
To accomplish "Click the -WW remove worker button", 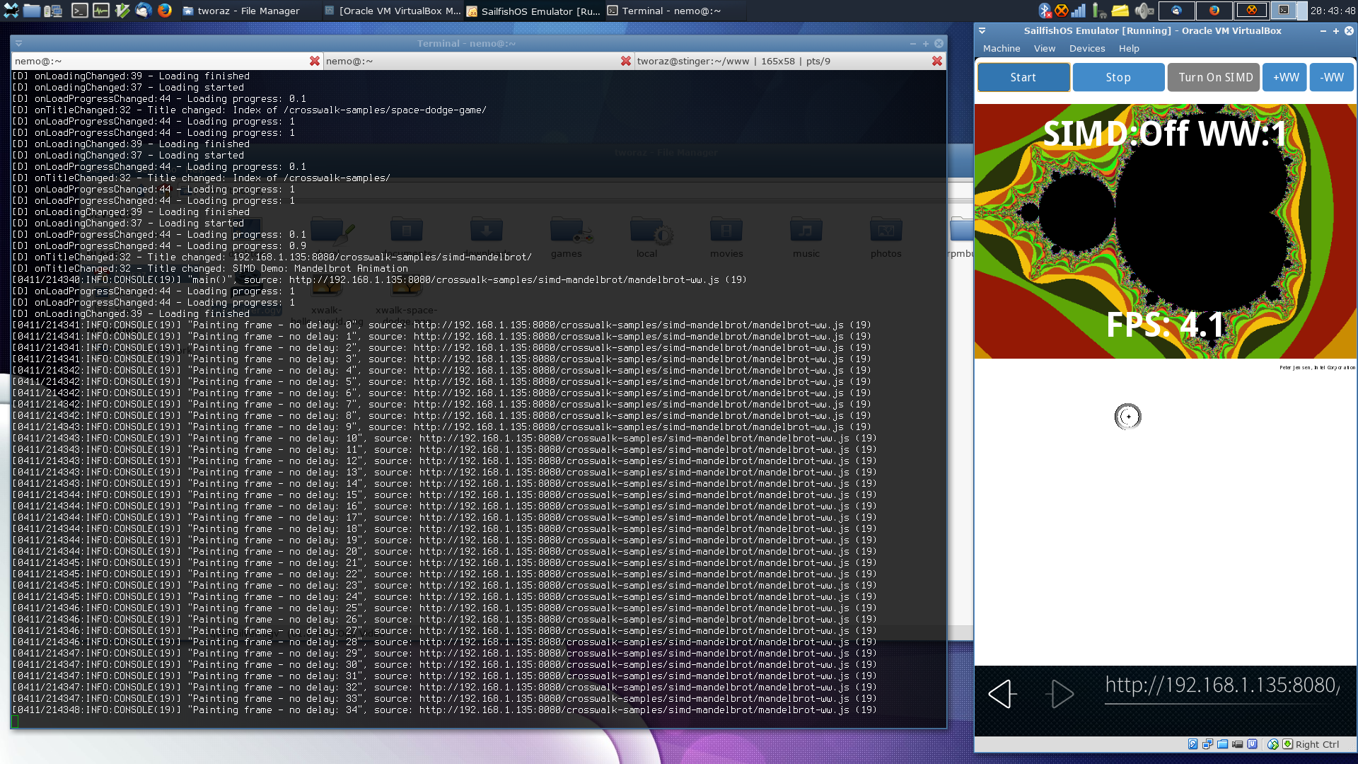I will (1332, 77).
